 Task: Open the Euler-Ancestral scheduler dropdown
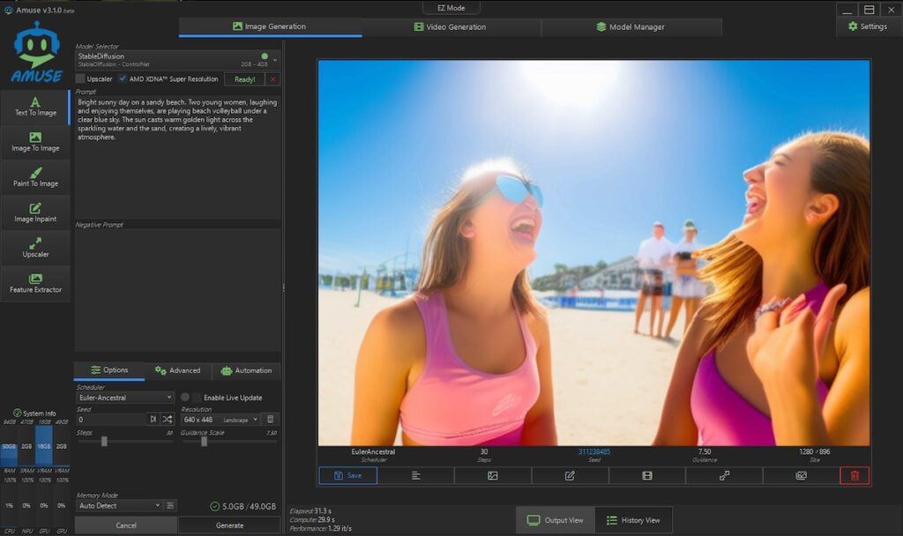pos(124,398)
